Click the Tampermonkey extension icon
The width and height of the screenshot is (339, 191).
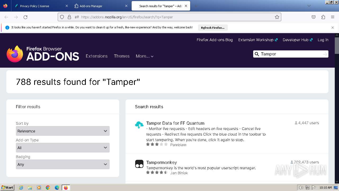(x=139, y=164)
